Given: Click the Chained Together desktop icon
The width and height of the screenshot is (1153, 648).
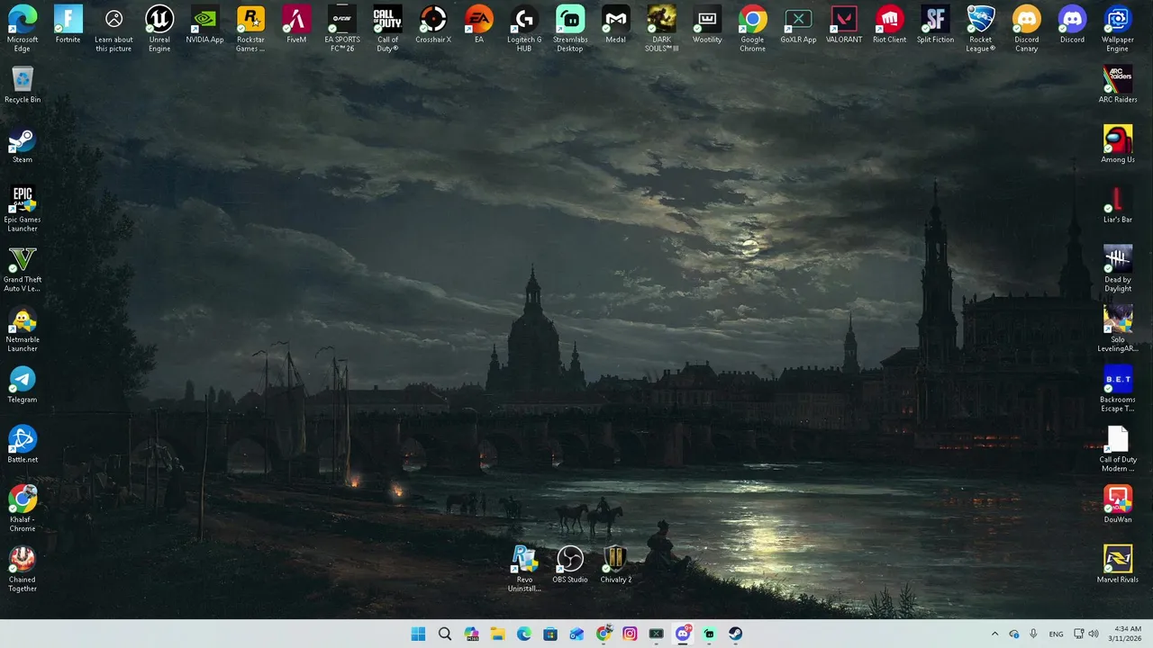Looking at the screenshot, I should click(23, 569).
